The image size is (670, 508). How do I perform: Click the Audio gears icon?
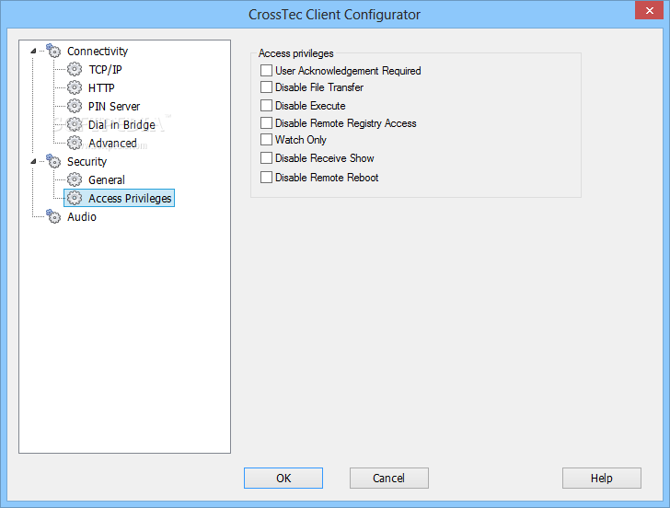pyautogui.click(x=53, y=216)
